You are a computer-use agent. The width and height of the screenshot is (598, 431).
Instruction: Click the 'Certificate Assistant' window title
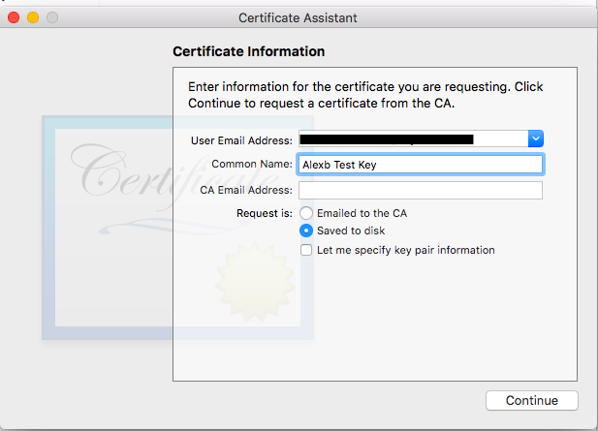point(298,17)
